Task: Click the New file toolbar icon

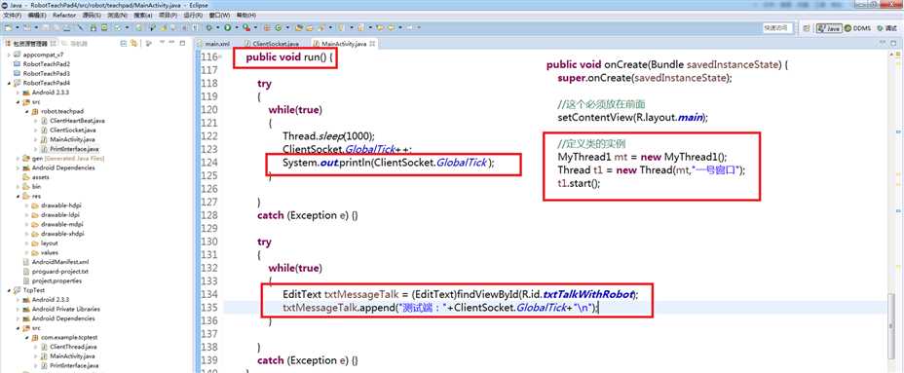Action: (8, 27)
